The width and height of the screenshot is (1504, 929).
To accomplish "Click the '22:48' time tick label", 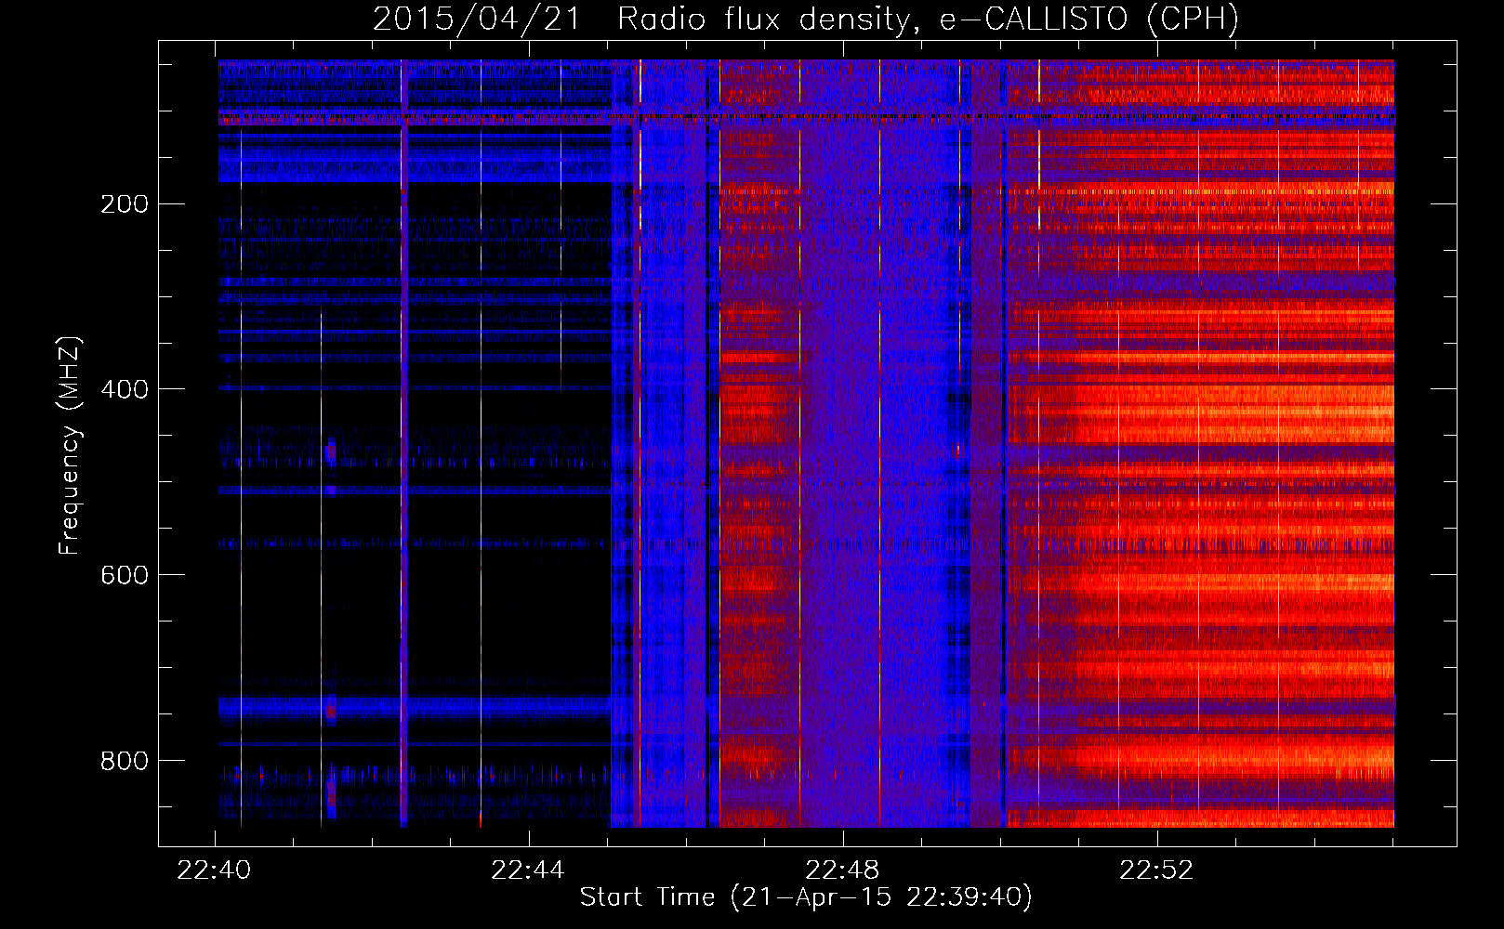I will [842, 870].
